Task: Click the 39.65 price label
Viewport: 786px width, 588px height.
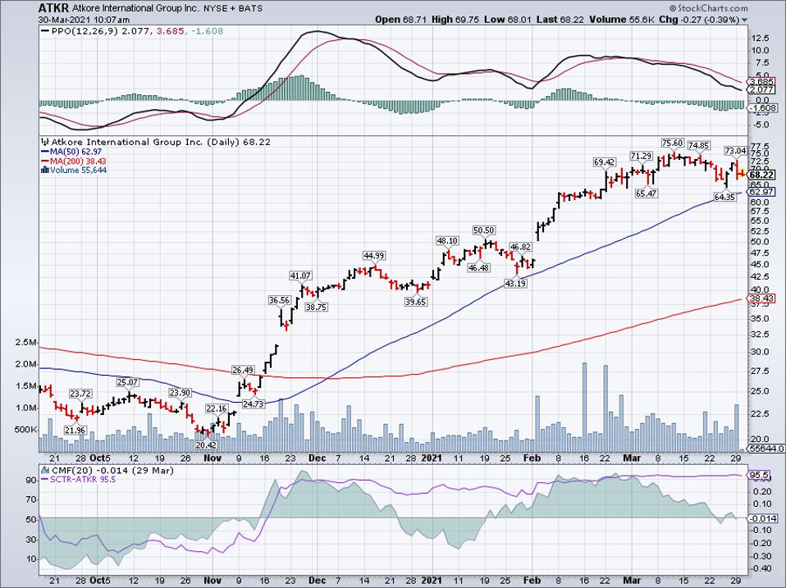Action: click(x=415, y=302)
